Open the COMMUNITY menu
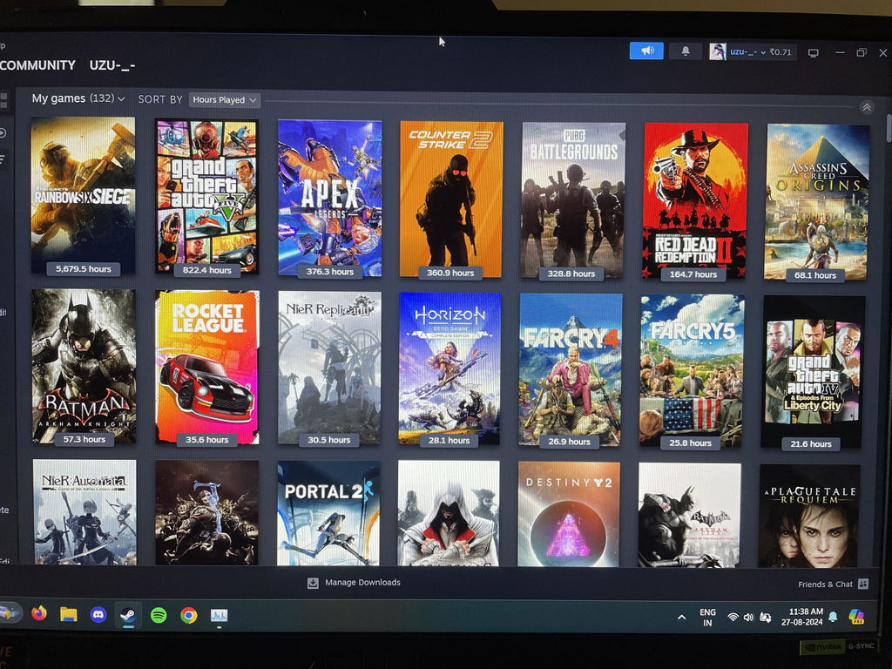 37,64
